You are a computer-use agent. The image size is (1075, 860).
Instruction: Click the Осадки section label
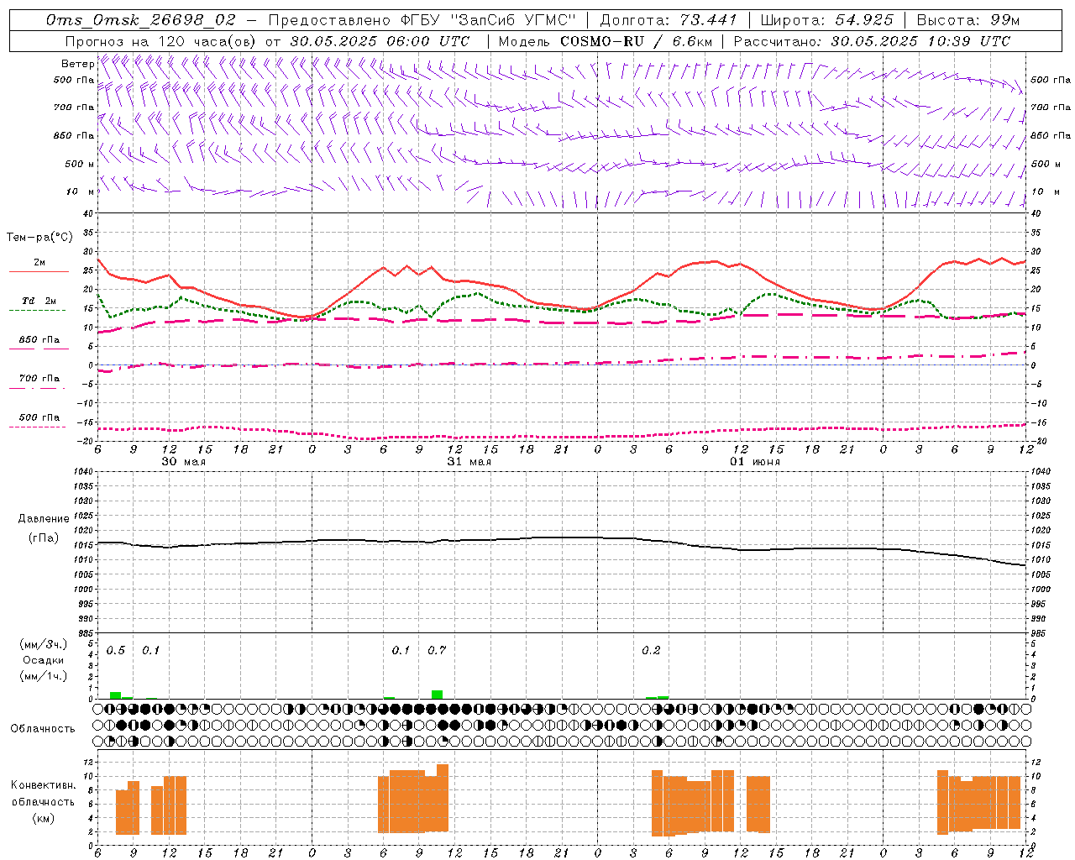(x=43, y=660)
